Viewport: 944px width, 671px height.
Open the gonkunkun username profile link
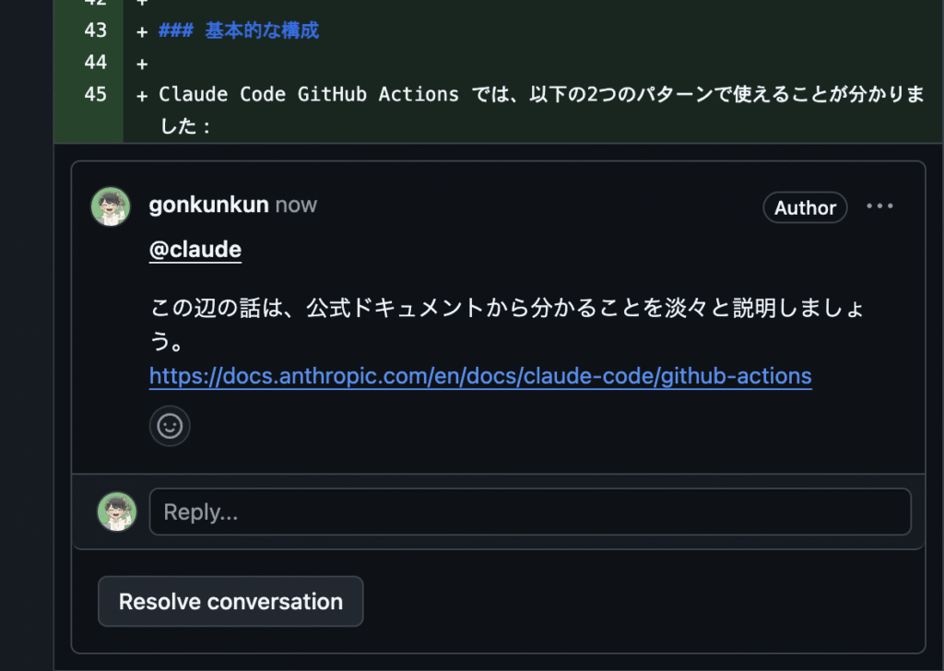(x=209, y=205)
